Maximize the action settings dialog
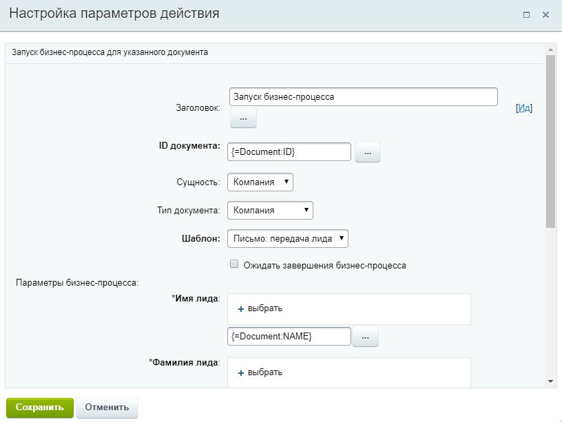Viewport: 562px width, 422px height. (x=526, y=14)
